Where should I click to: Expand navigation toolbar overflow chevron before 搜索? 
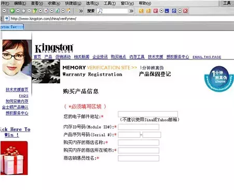coord(81,11)
